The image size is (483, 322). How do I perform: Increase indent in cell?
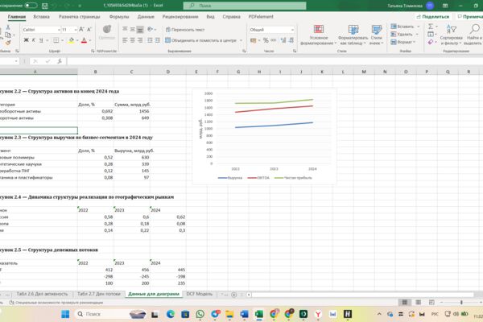tap(157, 40)
